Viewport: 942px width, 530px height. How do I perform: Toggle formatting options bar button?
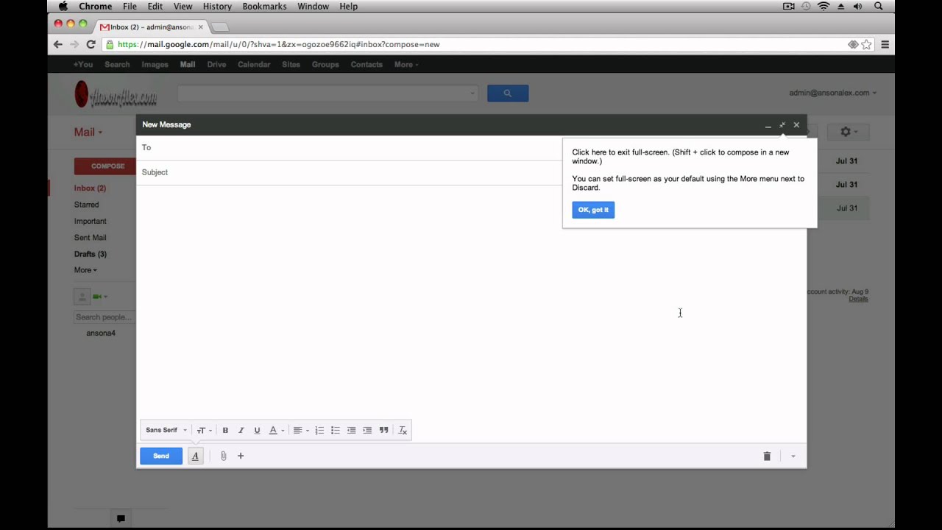[195, 456]
